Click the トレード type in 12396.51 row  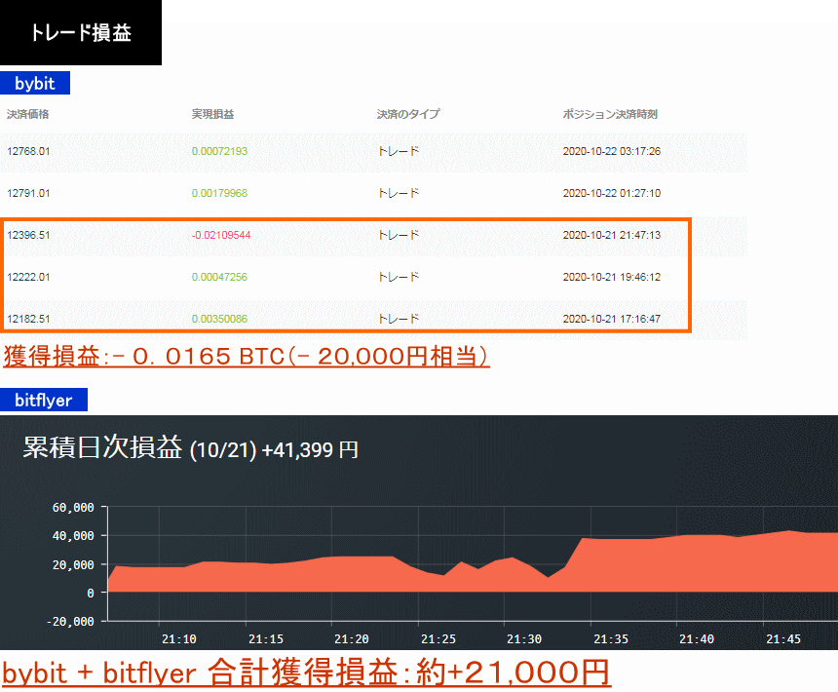coord(399,235)
